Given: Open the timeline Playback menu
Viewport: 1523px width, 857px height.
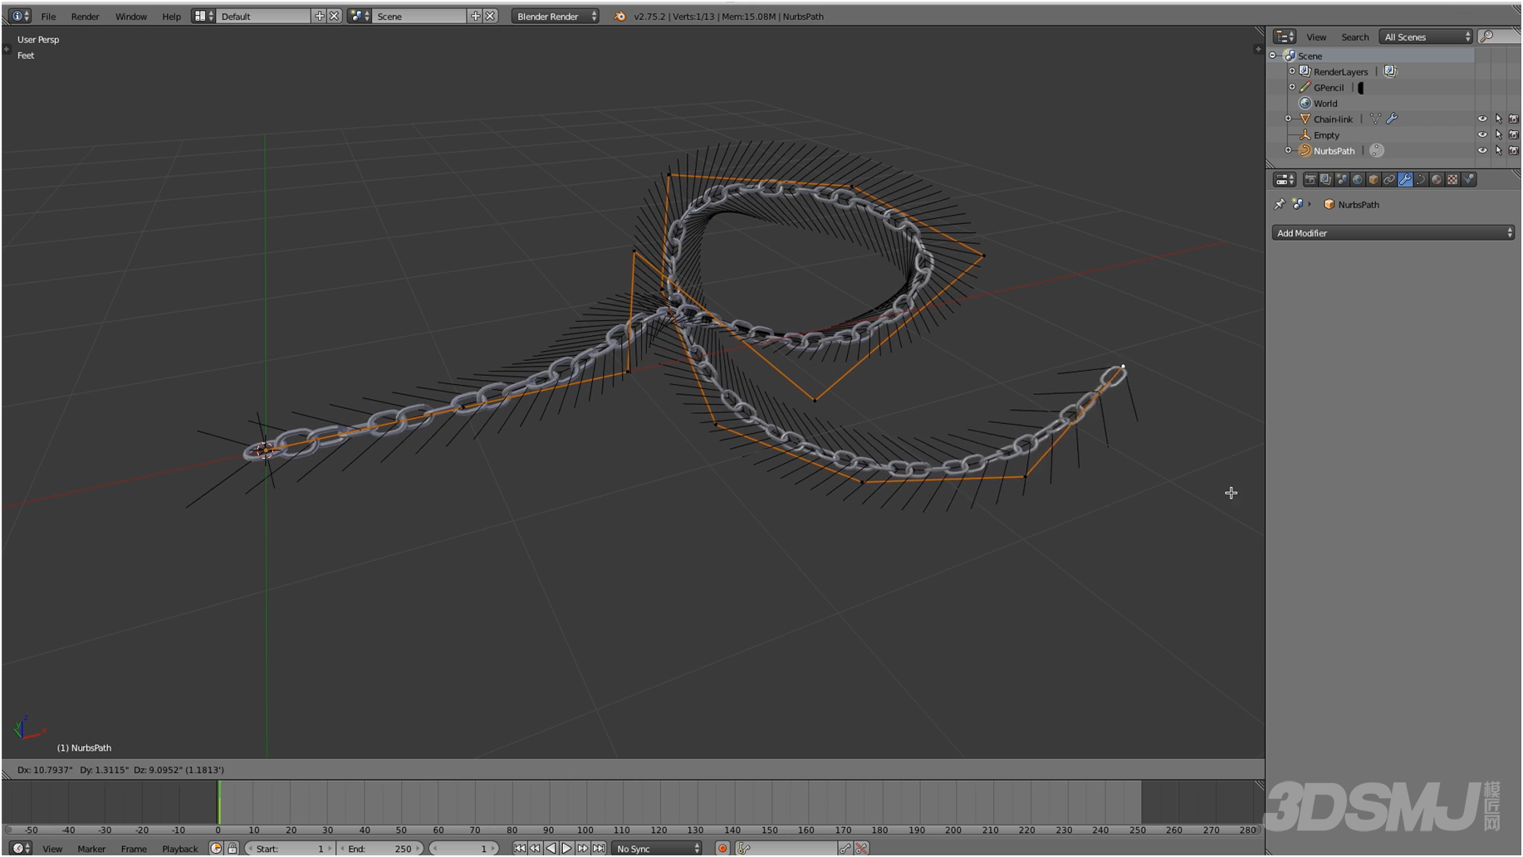Looking at the screenshot, I should coord(179,848).
